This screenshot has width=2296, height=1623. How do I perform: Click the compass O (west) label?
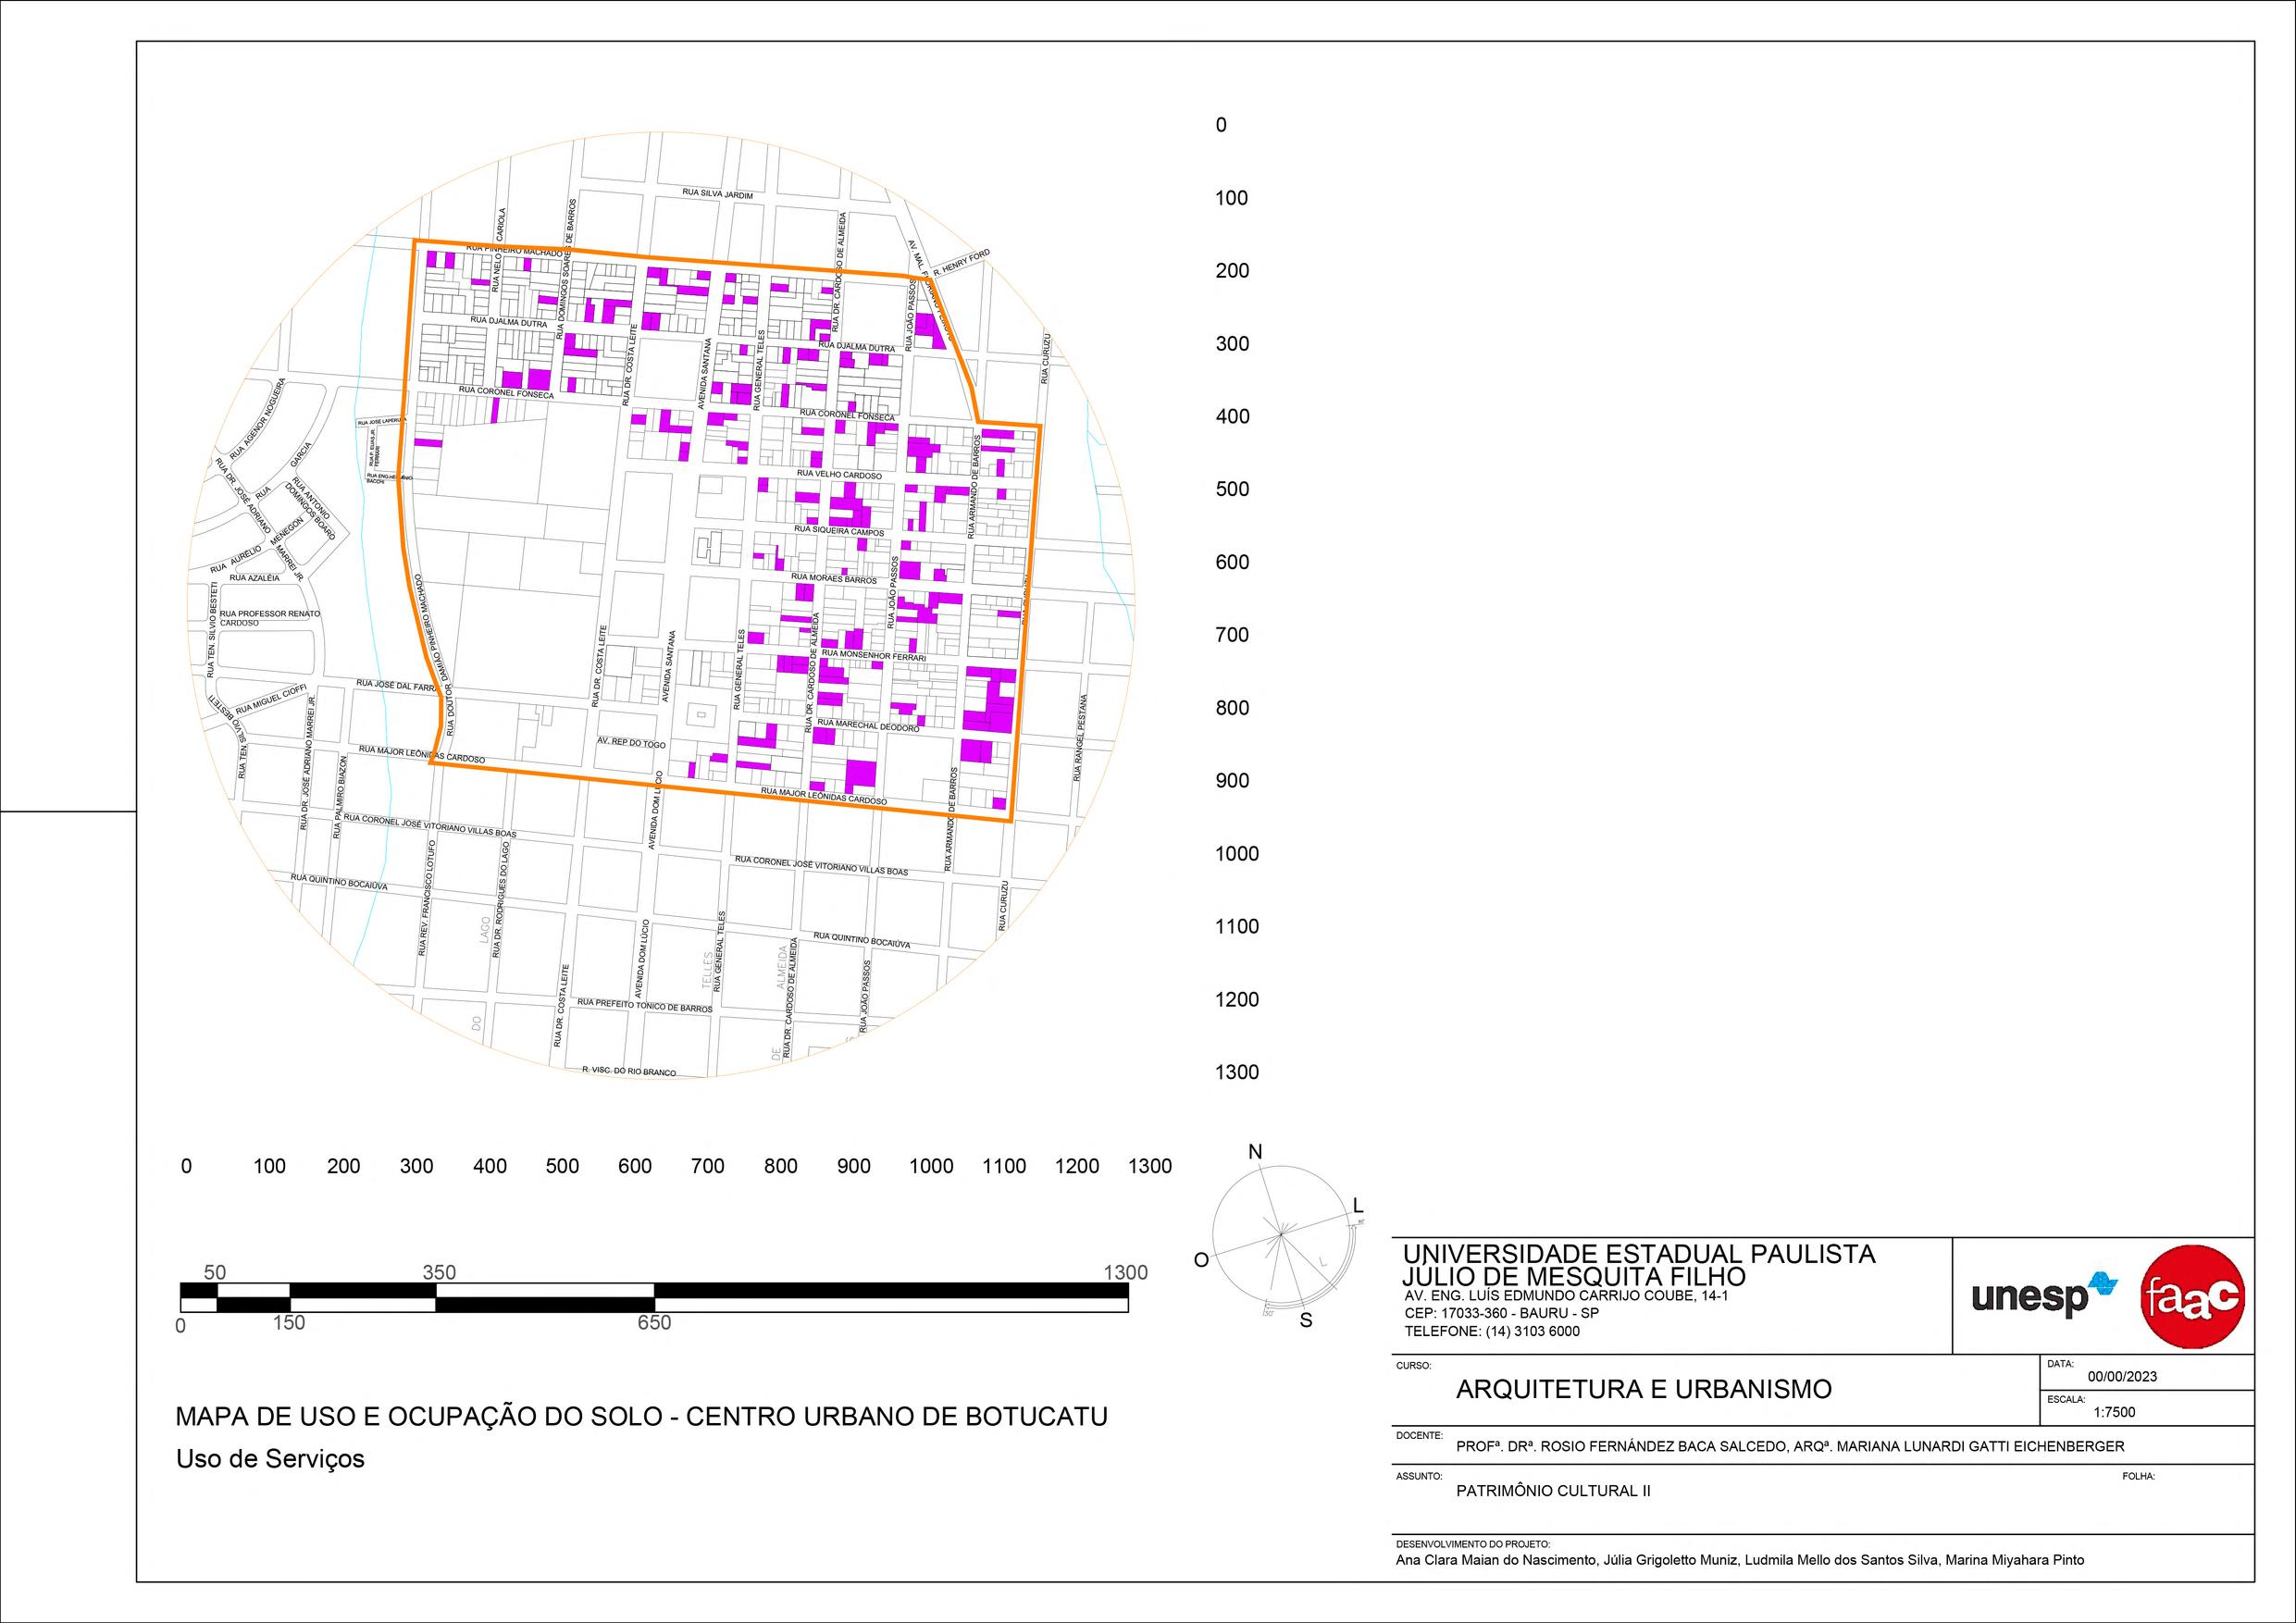pos(1203,1260)
